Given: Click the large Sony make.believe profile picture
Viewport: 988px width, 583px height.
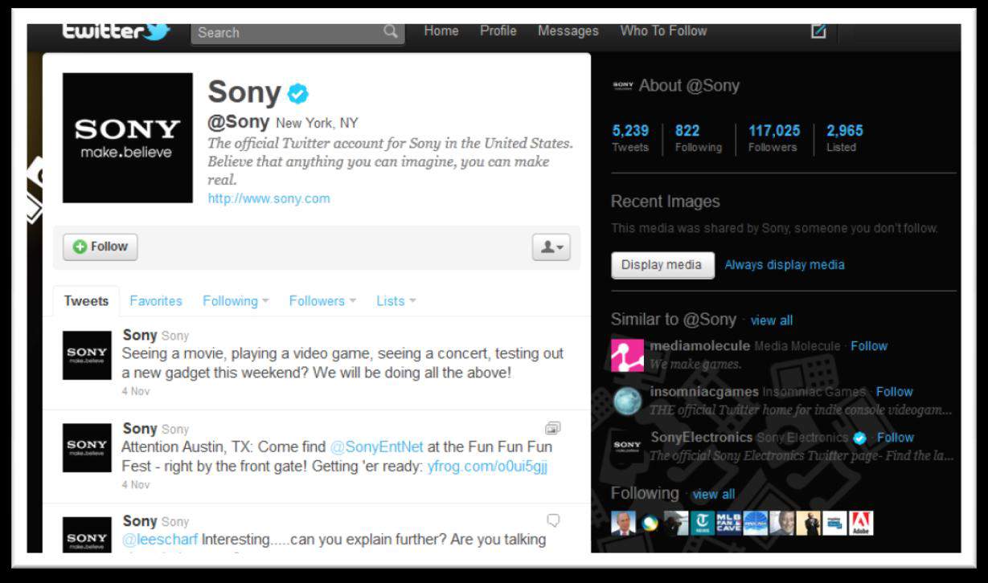Looking at the screenshot, I should [x=128, y=138].
